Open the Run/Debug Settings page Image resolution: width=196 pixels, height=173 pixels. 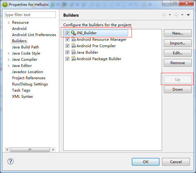click(x=30, y=84)
